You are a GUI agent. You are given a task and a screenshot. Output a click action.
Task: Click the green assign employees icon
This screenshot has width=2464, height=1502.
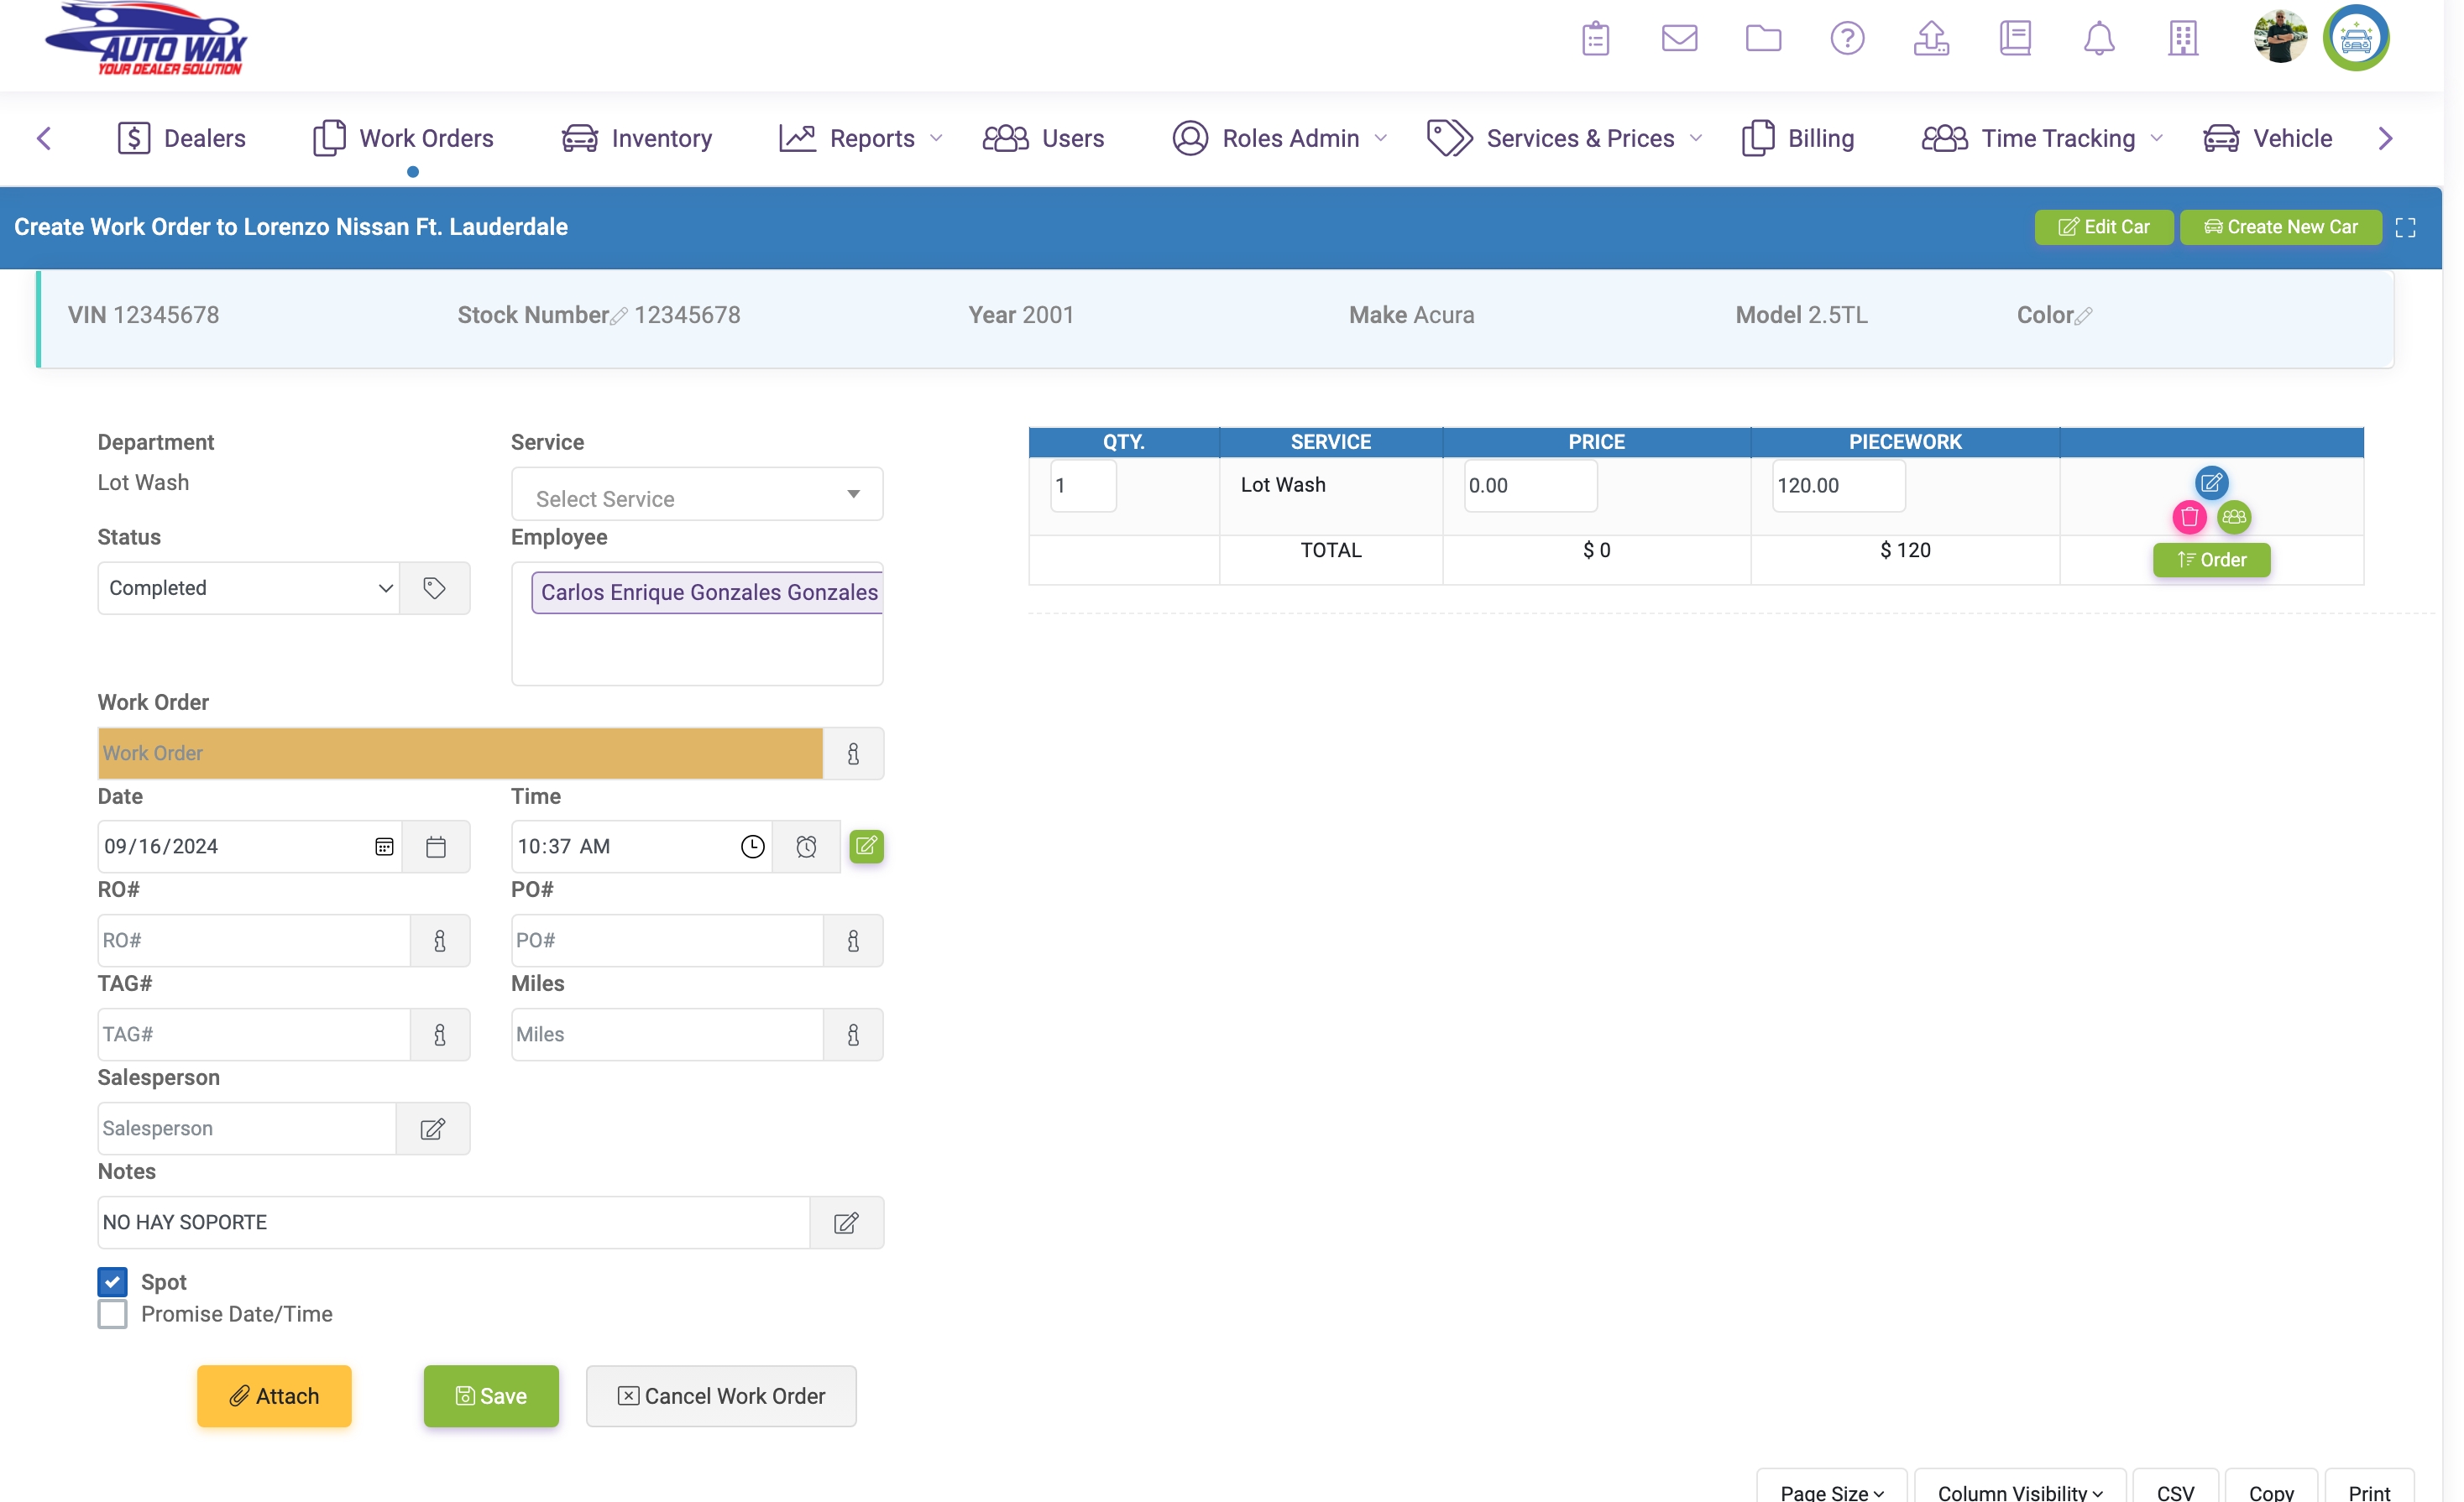pos(2234,517)
